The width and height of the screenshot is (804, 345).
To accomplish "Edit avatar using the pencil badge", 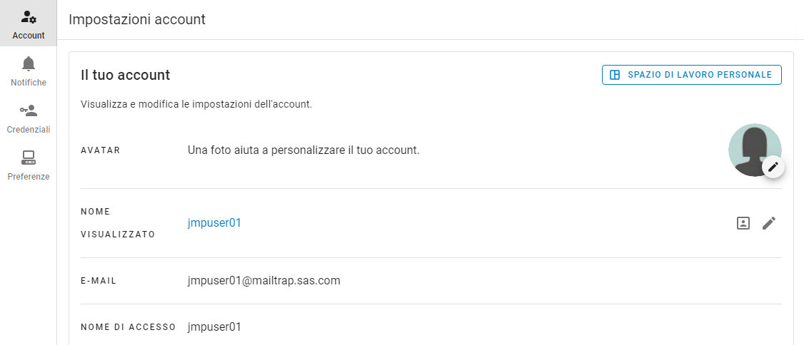I will tap(773, 167).
